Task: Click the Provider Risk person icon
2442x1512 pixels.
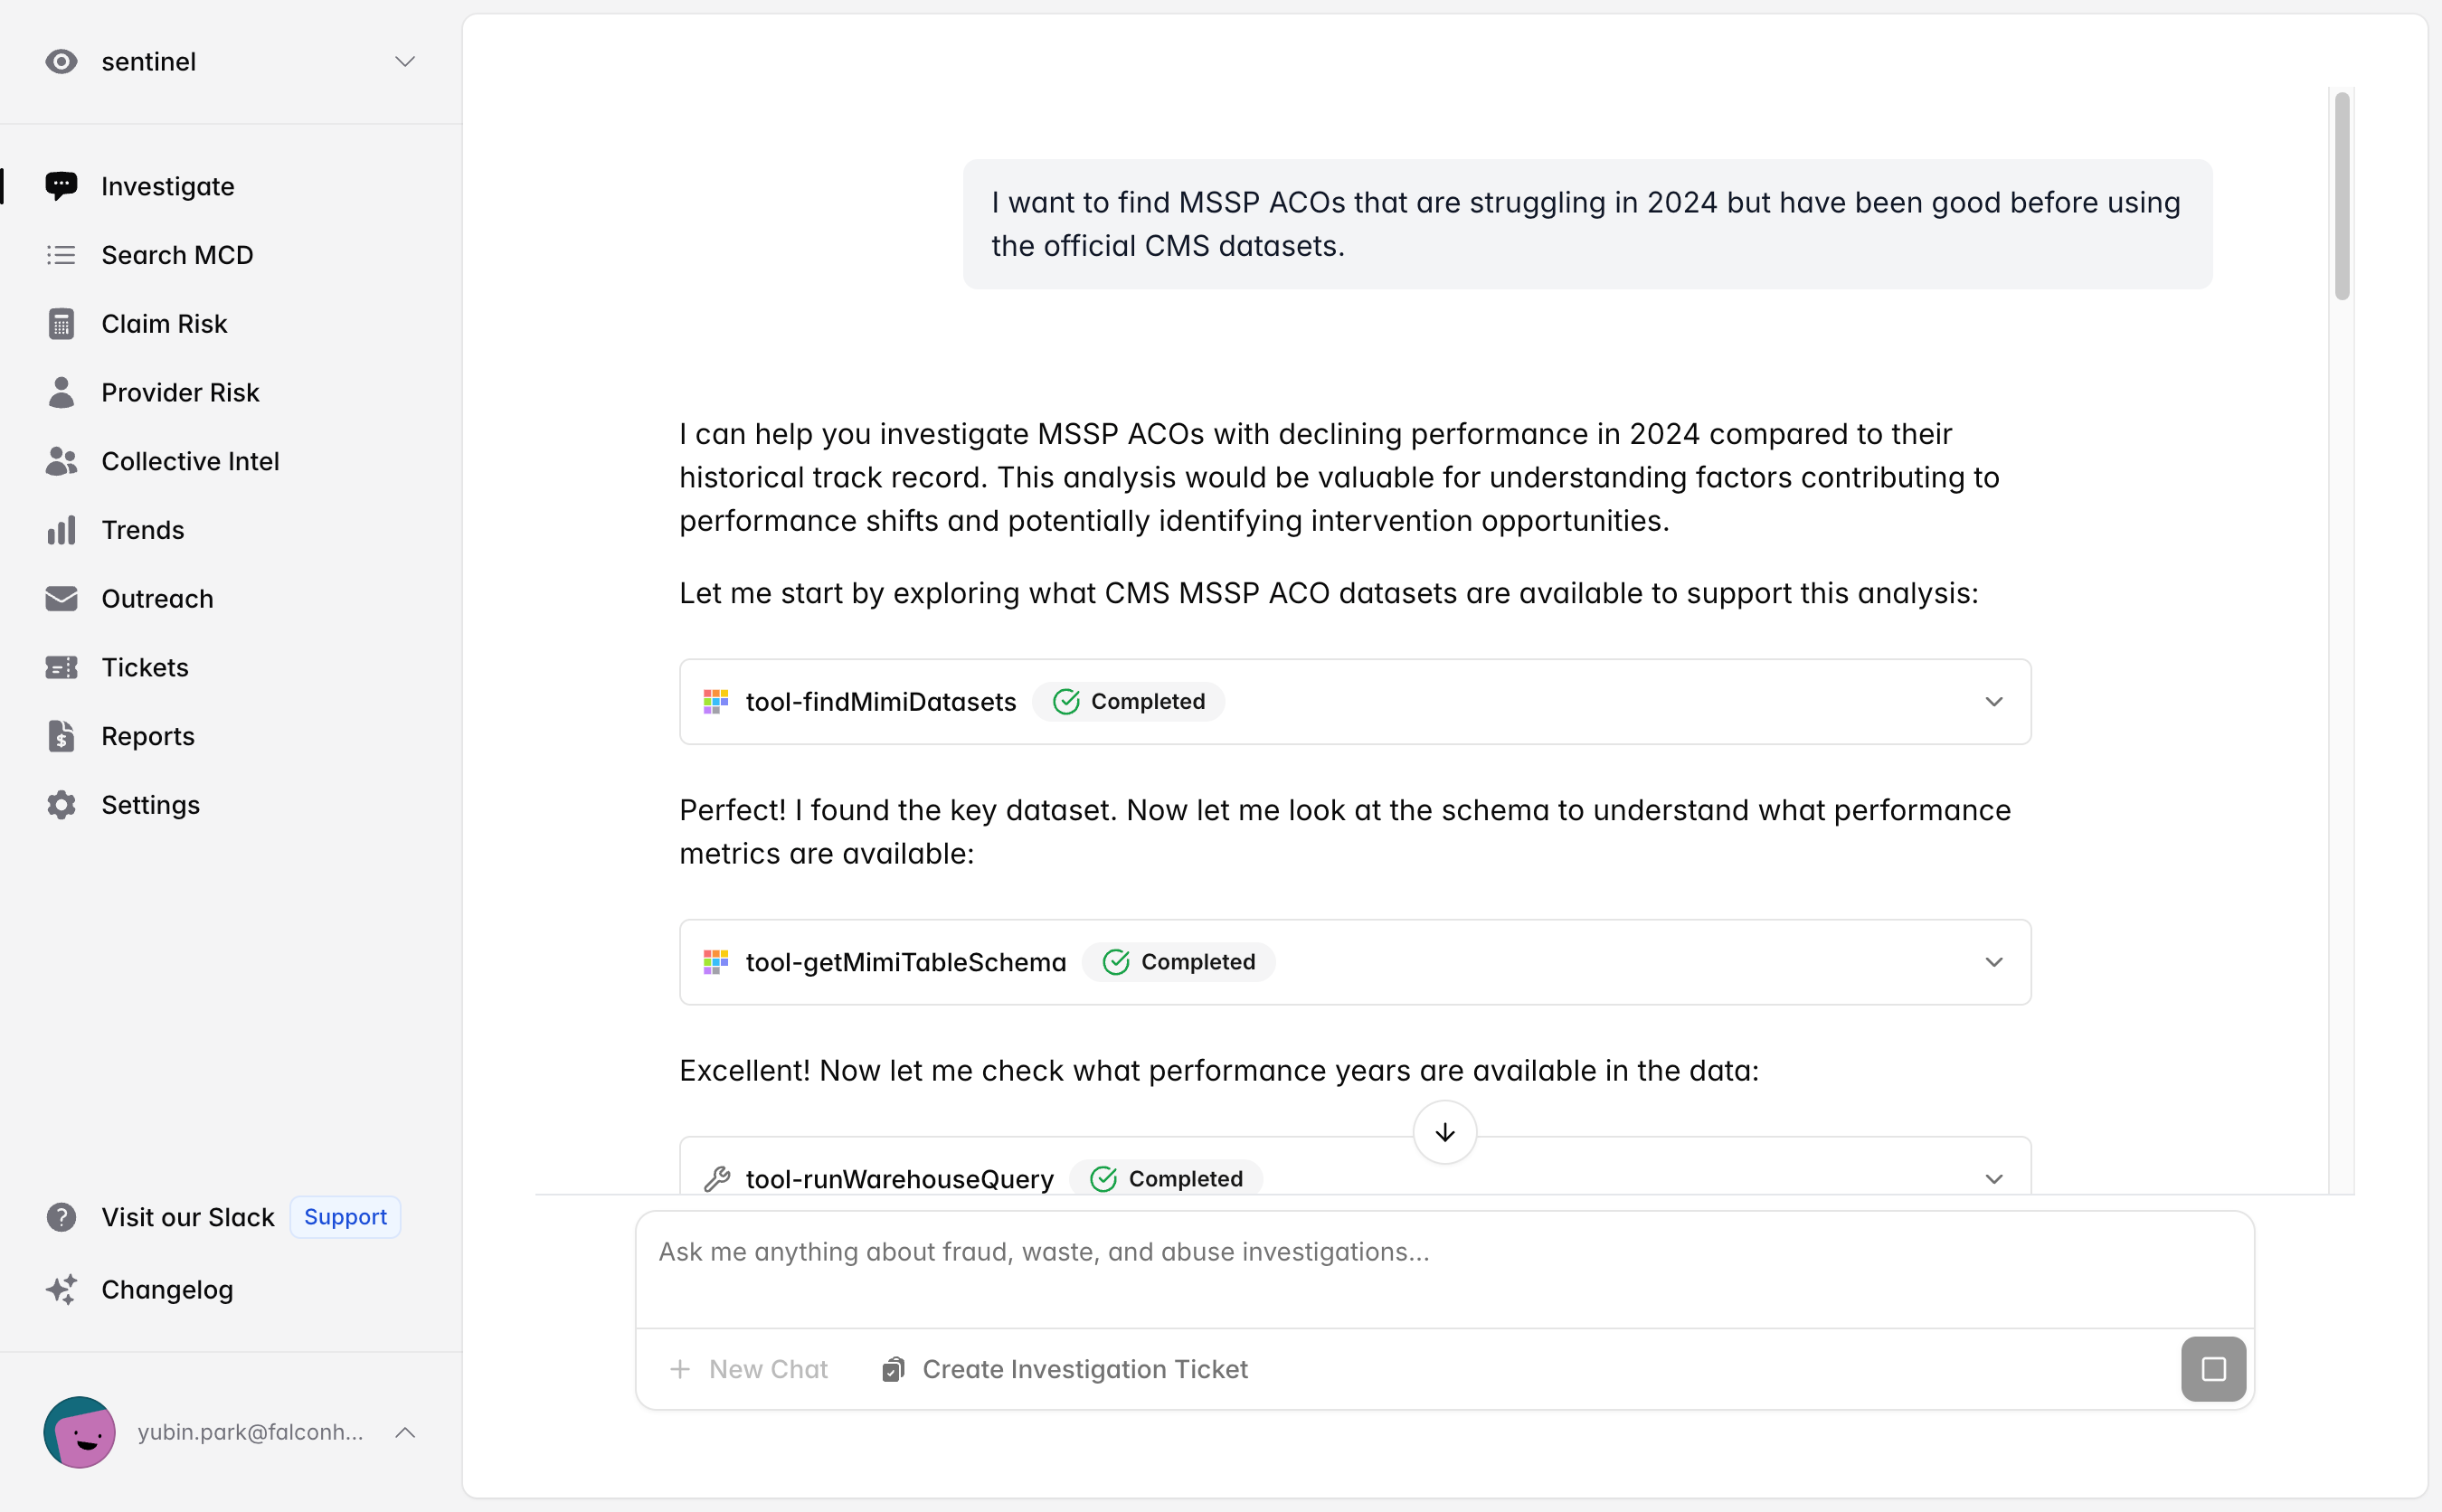Action: 61,393
